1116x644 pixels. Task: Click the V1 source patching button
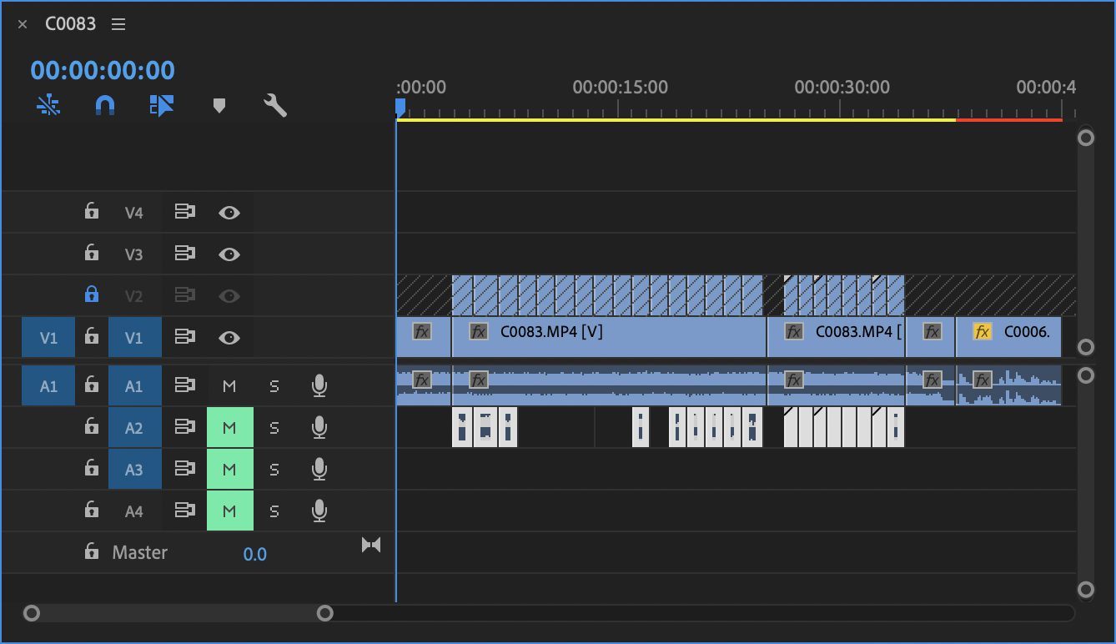pos(48,338)
